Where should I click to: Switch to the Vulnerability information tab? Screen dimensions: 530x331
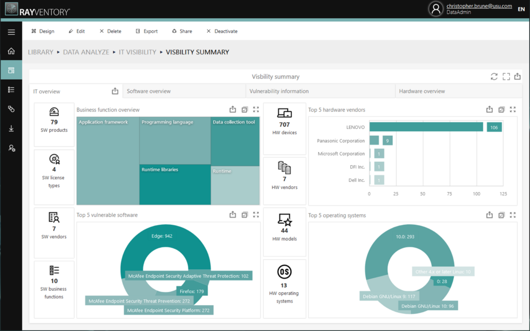279,91
